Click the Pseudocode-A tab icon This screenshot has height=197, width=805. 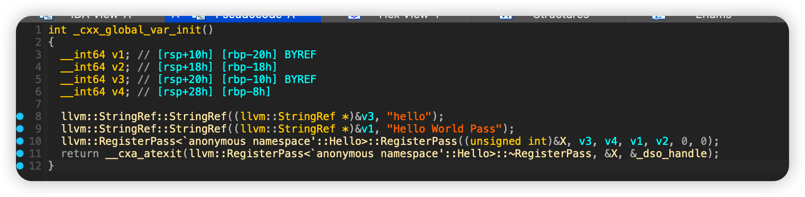[199, 17]
